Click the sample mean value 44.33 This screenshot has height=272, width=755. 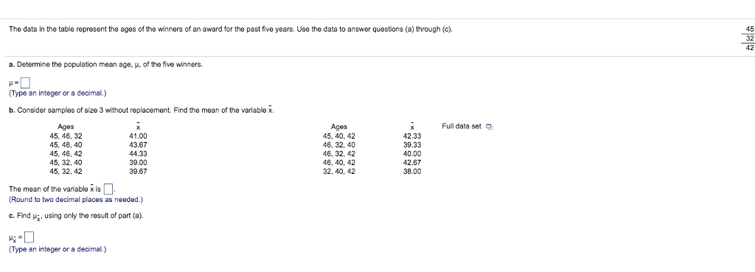click(138, 153)
